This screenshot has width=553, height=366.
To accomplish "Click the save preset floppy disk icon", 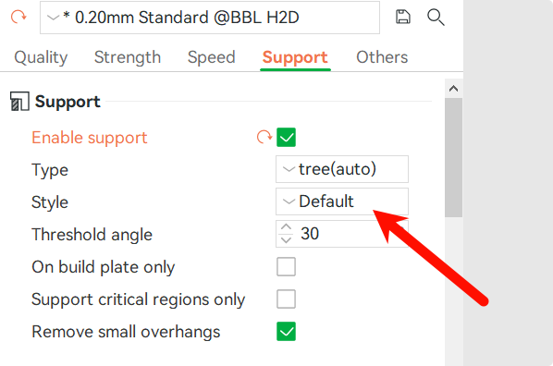I will [x=403, y=17].
